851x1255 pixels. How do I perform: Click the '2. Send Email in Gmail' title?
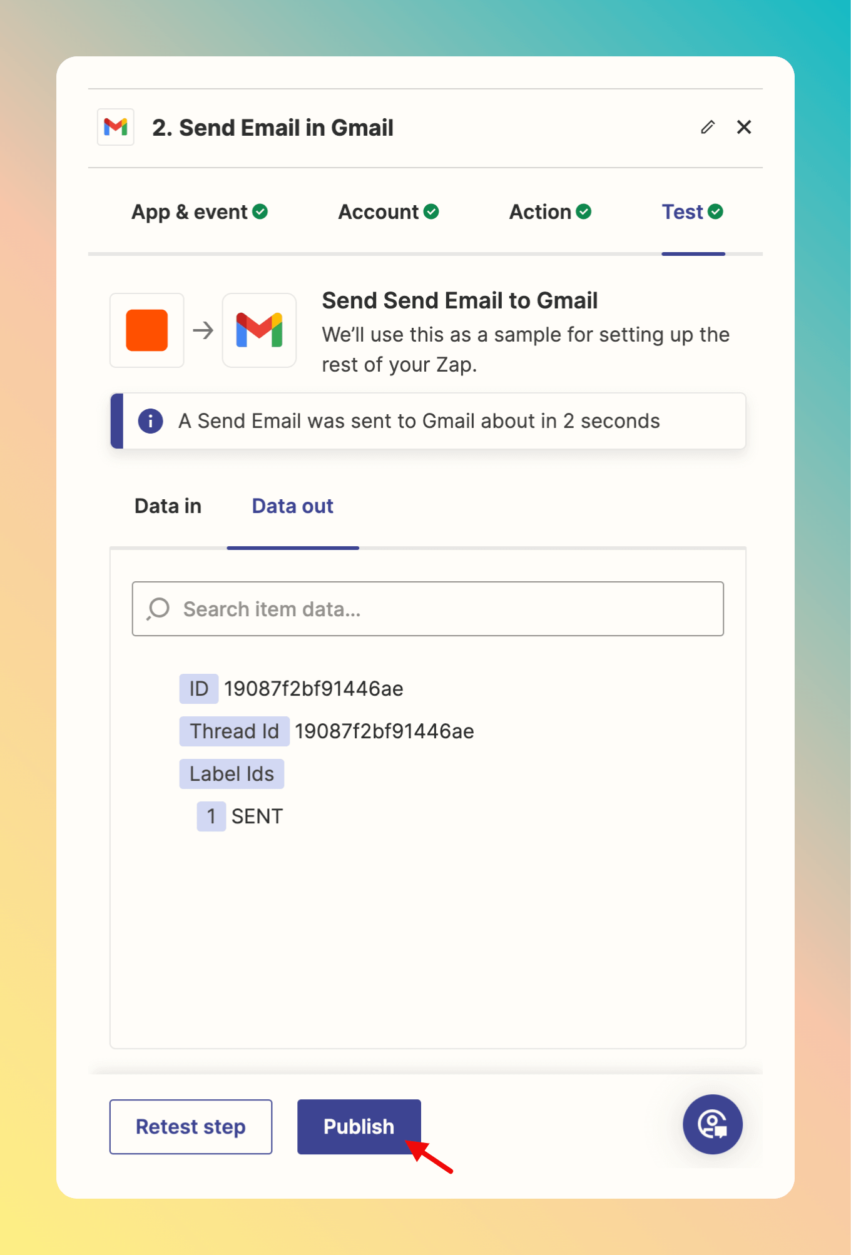tap(273, 128)
